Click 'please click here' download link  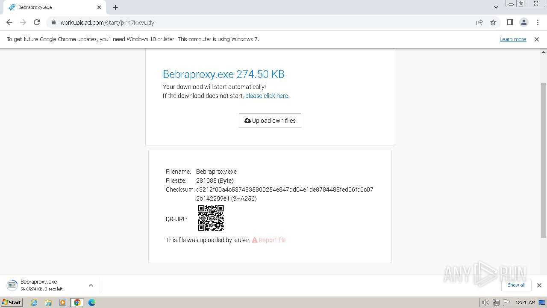click(x=267, y=96)
